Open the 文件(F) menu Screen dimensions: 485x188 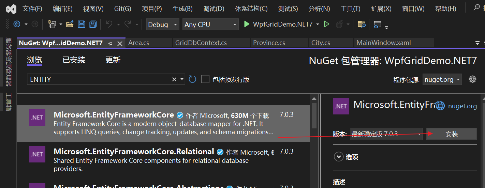(x=32, y=9)
